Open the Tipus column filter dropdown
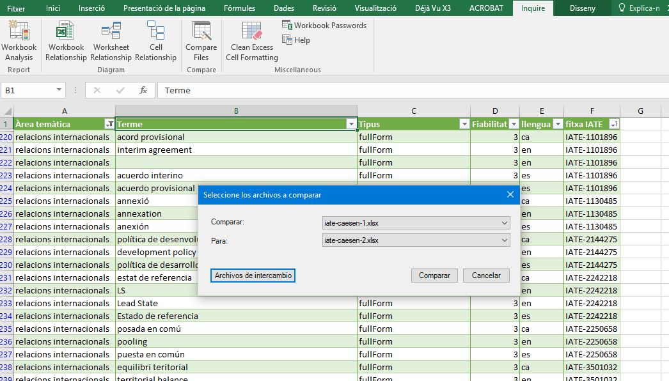This screenshot has width=669, height=381. tap(464, 124)
